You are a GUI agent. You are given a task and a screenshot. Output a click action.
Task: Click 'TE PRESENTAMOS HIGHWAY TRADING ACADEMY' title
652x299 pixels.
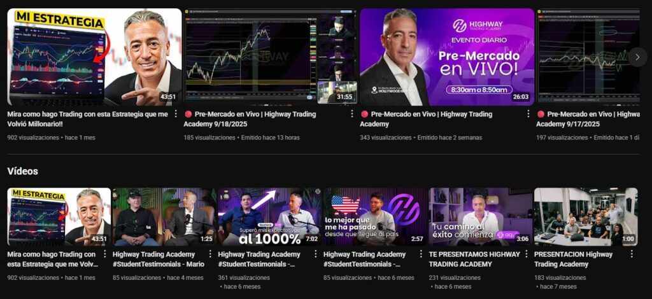[x=474, y=259]
